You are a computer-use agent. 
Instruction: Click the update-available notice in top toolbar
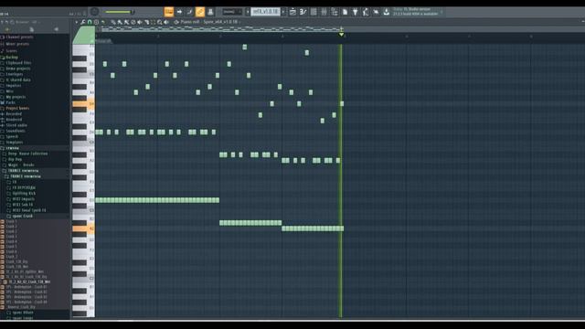(415, 12)
